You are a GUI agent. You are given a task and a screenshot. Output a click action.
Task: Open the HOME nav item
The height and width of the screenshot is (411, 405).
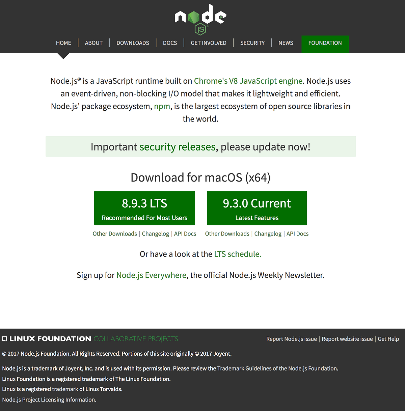(x=63, y=43)
